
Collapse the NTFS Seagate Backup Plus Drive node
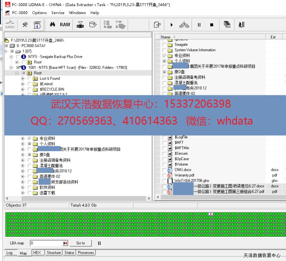[x=11, y=57]
